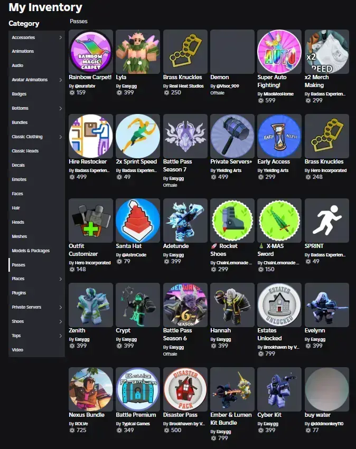
Task: Expand the Private Servers category arrow
Action: 61,307
